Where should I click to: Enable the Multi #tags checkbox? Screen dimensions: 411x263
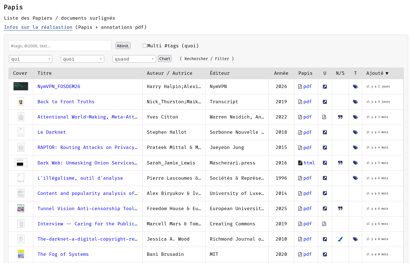coord(145,46)
